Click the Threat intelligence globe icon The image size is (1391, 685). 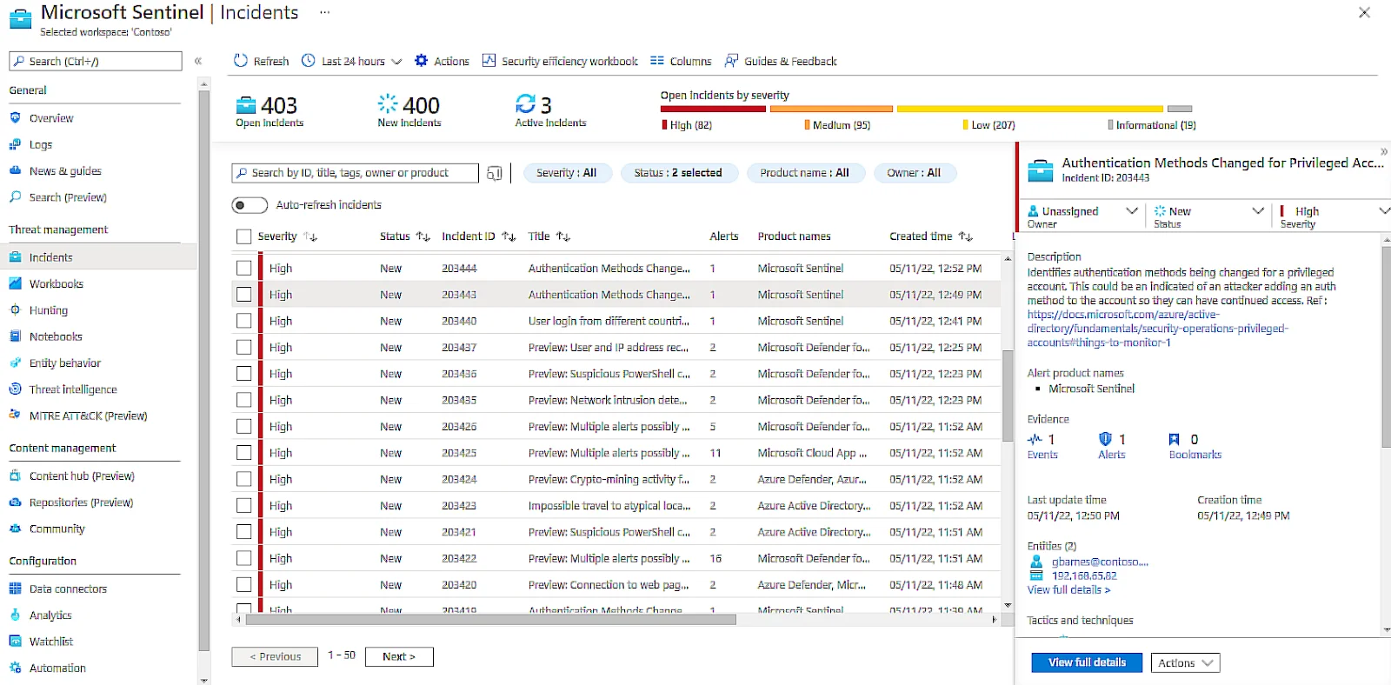click(x=15, y=389)
